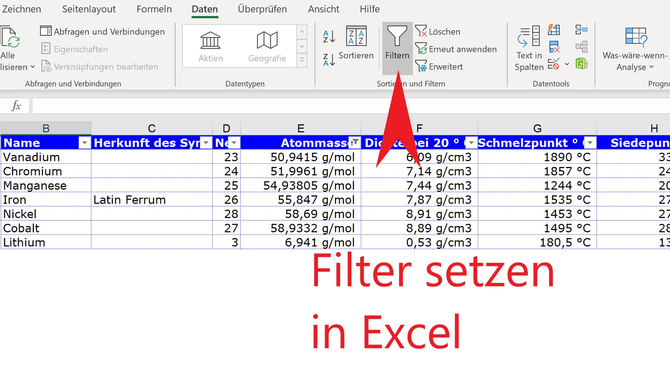Viewport: 670px width, 377px height.
Task: Select the Daten tab
Action: [x=205, y=9]
